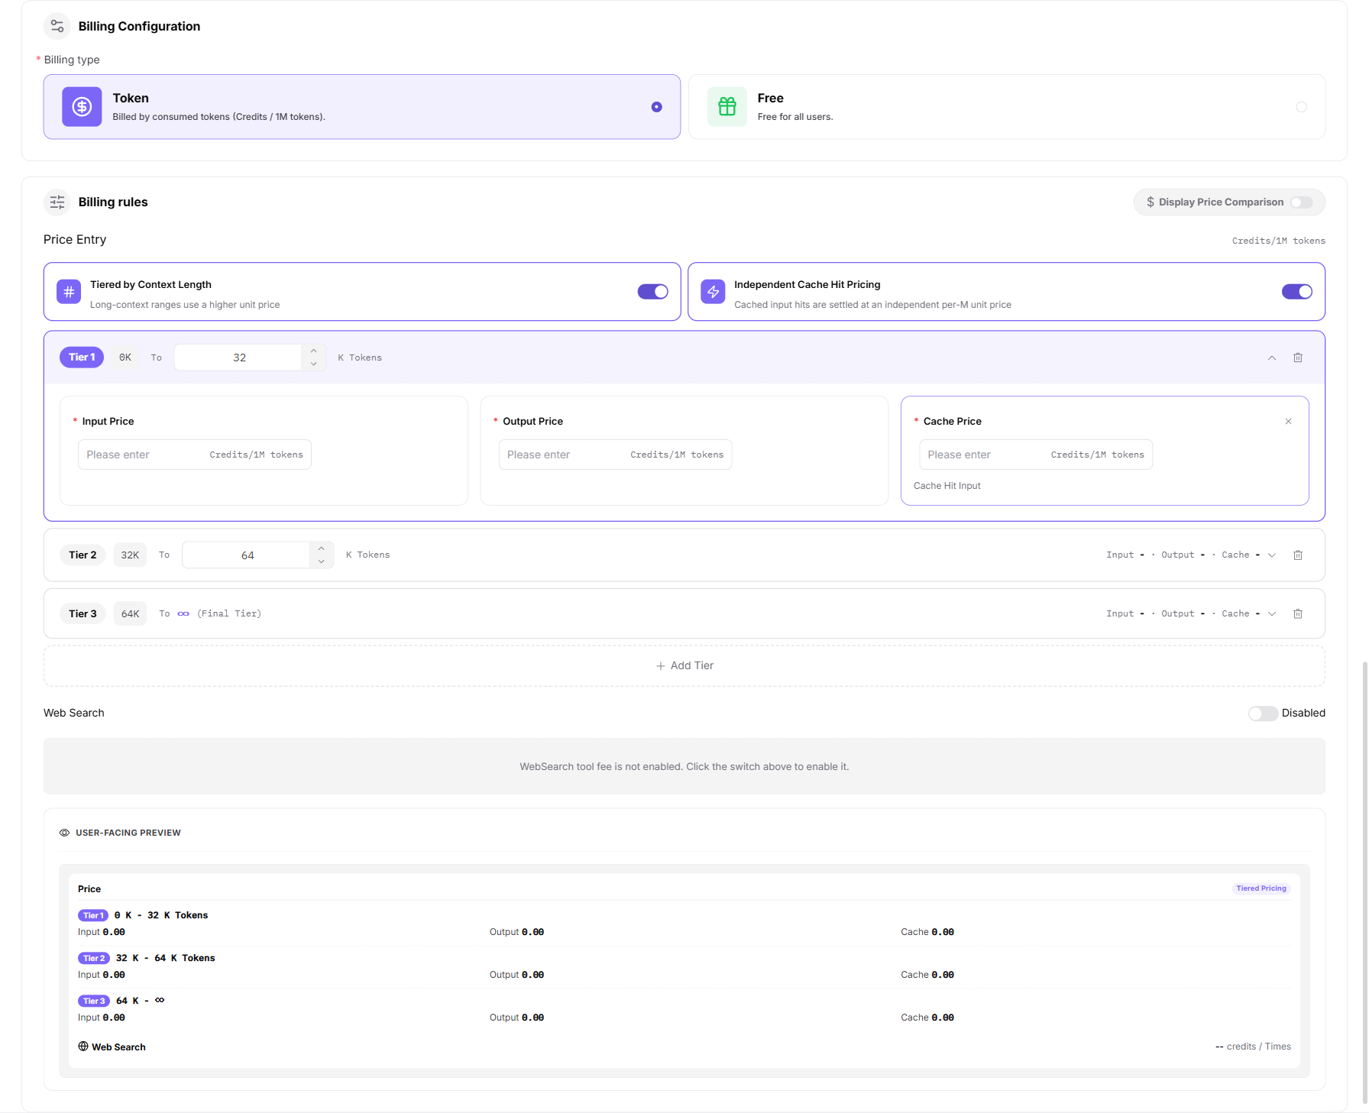Click the Tier 2 token limit field showing 64

click(x=247, y=555)
